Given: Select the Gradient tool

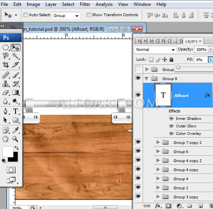Looking at the screenshot, I should (16, 93).
